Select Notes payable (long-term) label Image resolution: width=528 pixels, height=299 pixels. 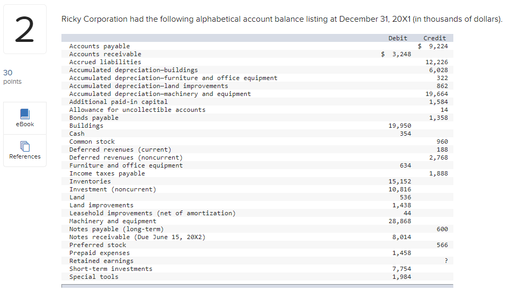coord(117,229)
